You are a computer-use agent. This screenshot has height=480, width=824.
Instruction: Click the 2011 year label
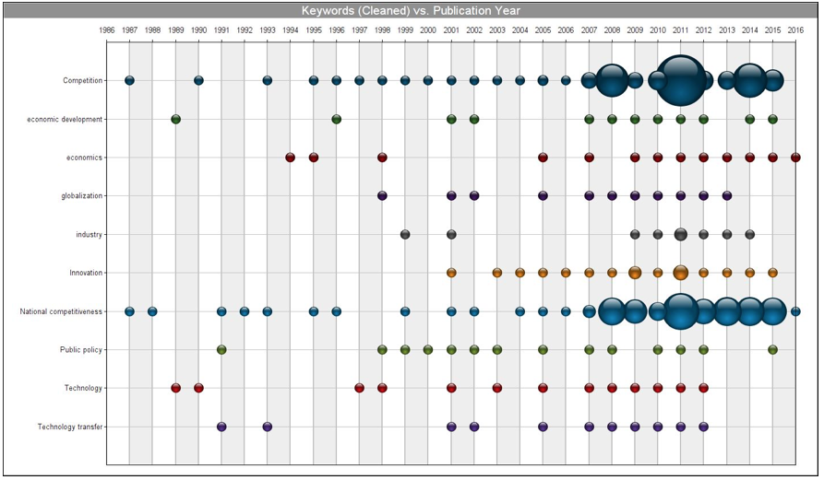681,30
